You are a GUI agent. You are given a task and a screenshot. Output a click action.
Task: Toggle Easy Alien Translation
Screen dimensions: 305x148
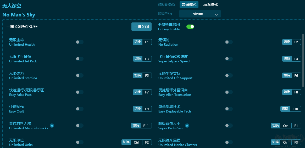(229, 92)
